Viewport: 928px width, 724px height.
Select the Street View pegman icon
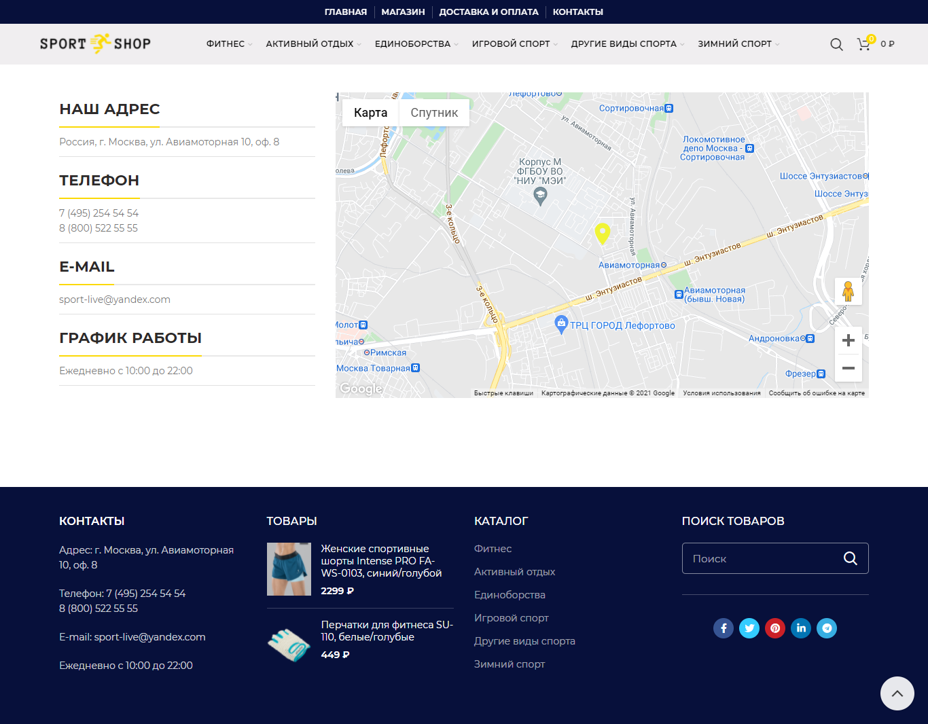click(x=849, y=291)
